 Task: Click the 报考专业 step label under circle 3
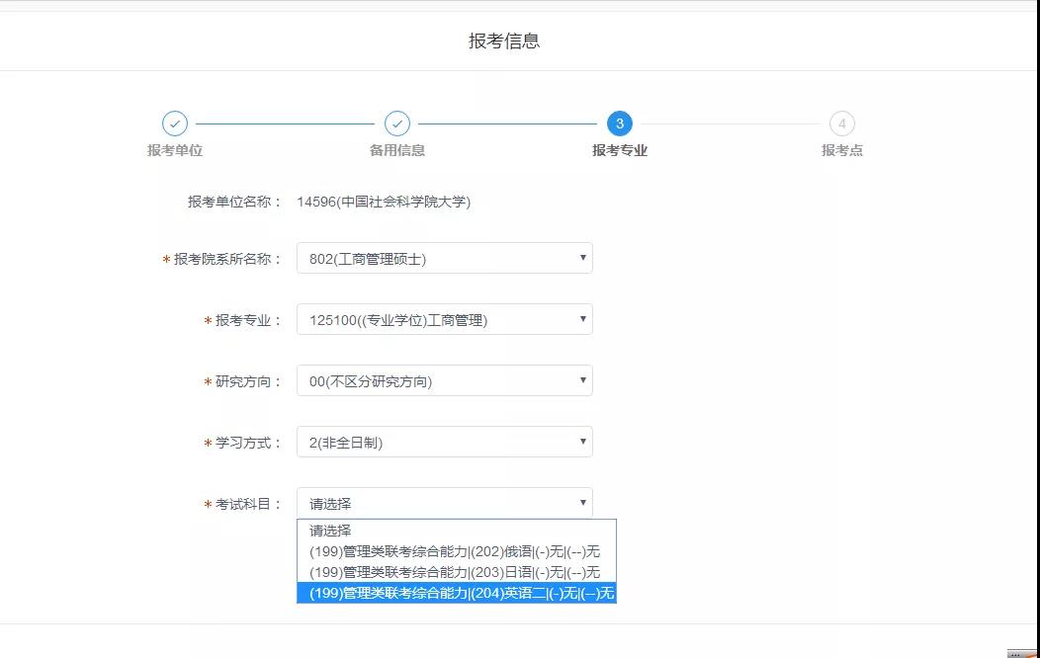point(620,150)
